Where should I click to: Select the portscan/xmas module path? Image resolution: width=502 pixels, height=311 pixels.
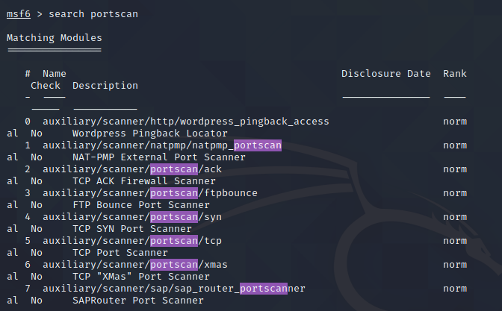pyautogui.click(x=135, y=265)
